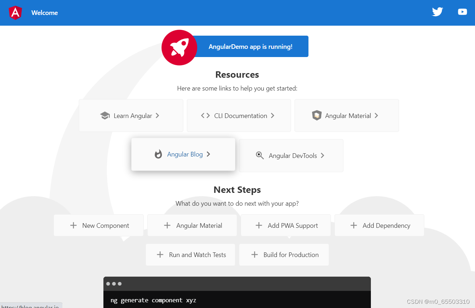The width and height of the screenshot is (475, 308).
Task: Click chevron arrow on Learn Angular card
Action: pos(157,115)
